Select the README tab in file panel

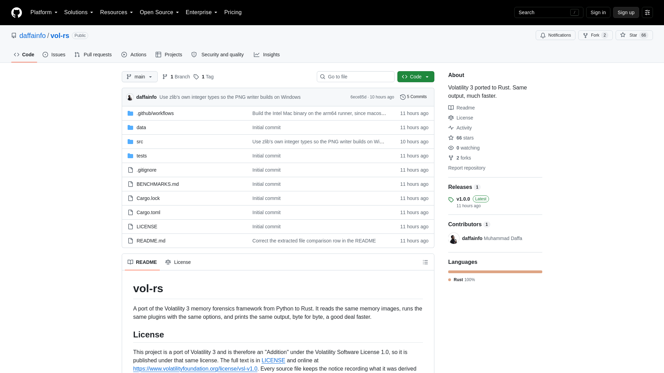coord(142,262)
